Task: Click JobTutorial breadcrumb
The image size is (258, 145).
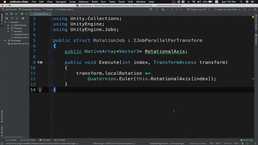Action: pyautogui.click(x=9, y=10)
